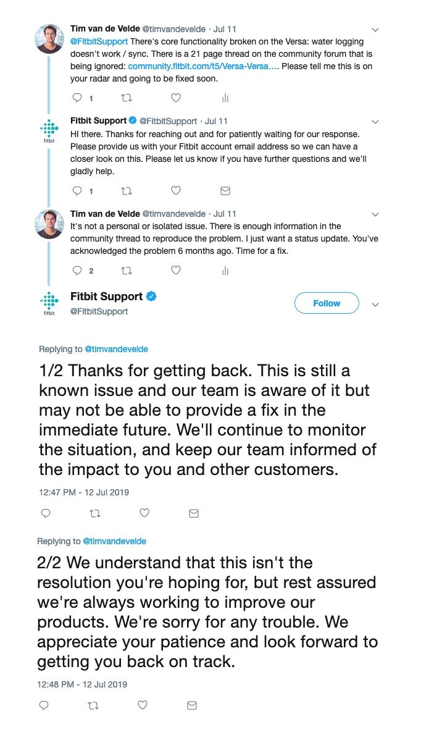The height and width of the screenshot is (740, 442).
Task: Reply to Tim's first water logging tweet
Action: [77, 98]
